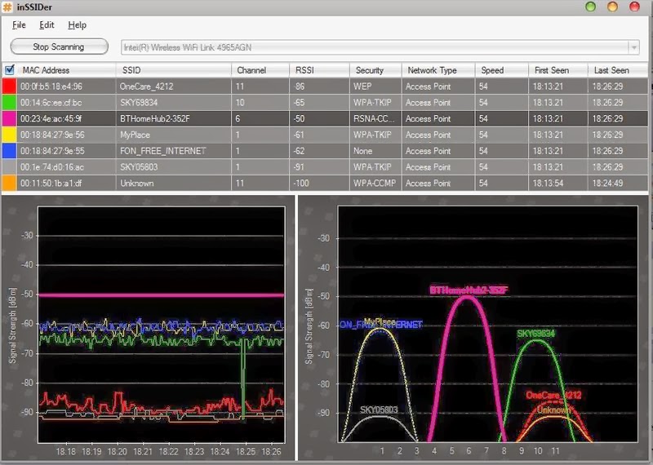Select the SKY05803 SSID cell
The height and width of the screenshot is (465, 653).
point(174,167)
